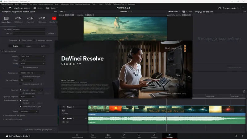Open project settings gear icon
The height and width of the screenshot is (139, 247).
243,136
